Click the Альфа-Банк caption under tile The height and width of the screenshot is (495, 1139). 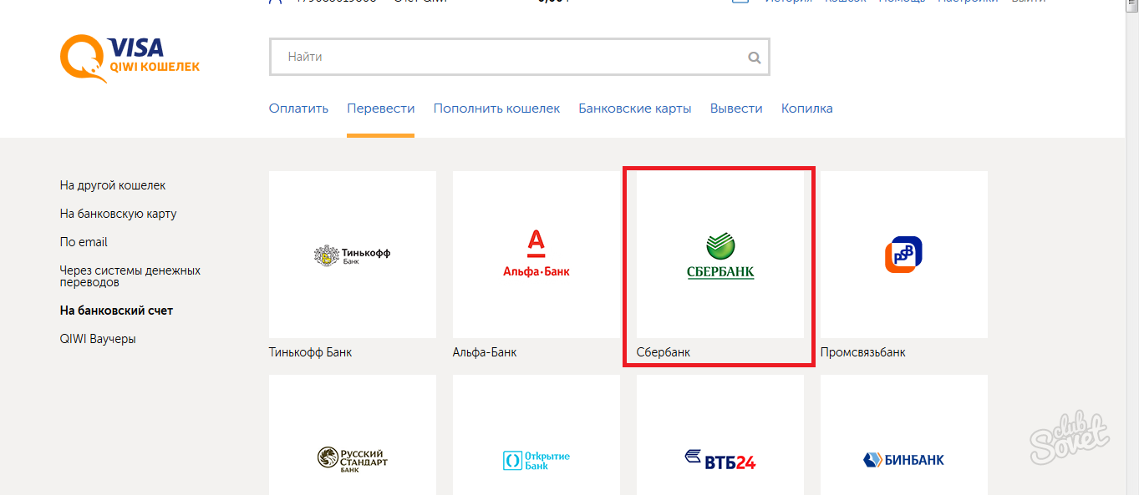pos(485,352)
